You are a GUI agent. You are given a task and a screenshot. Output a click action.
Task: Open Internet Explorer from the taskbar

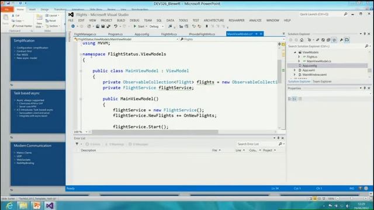pyautogui.click(x=9, y=205)
